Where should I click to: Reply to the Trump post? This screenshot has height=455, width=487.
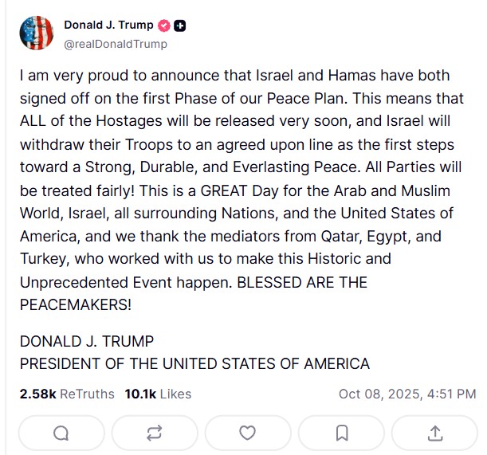pyautogui.click(x=60, y=432)
